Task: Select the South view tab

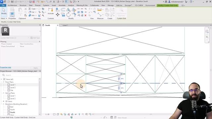Action: [x=47, y=25]
